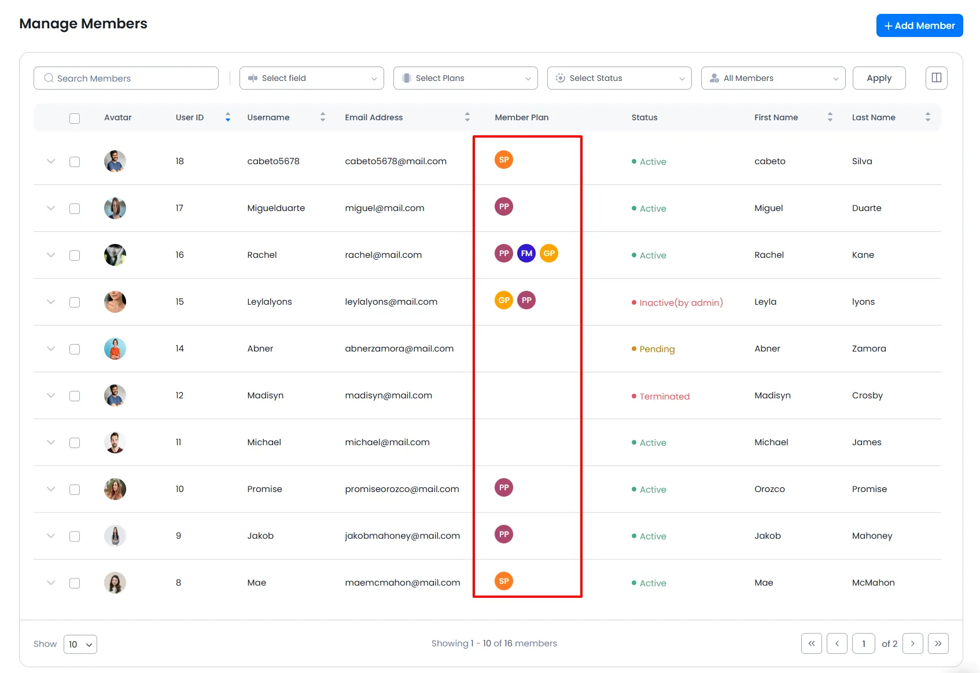Check the box for Abner's row

point(75,349)
